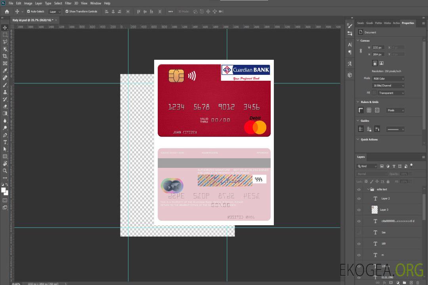Image resolution: width=428 pixels, height=285 pixels.
Task: Open the RGB Color mode dropdown
Action: [388, 78]
